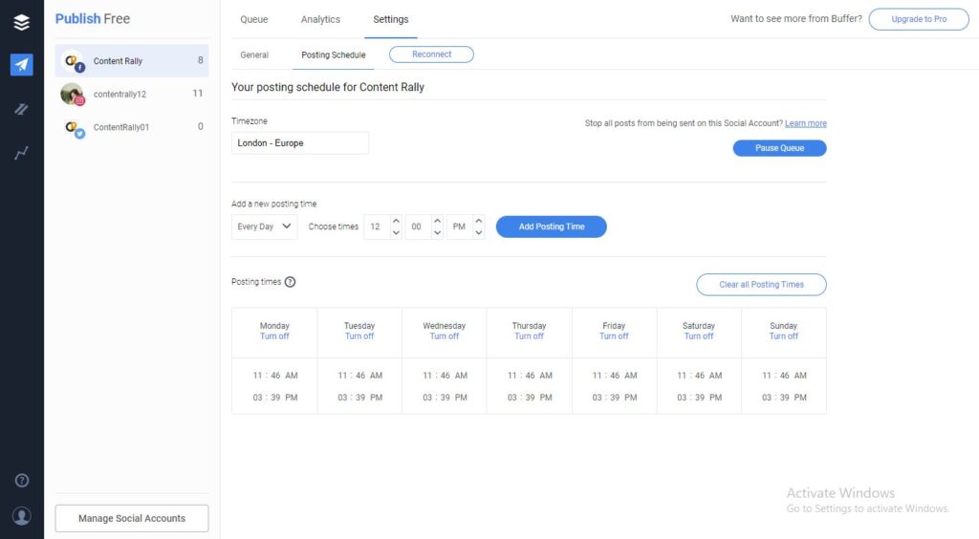
Task: Open the Analyze chart icon in the sidebar
Action: (21, 153)
